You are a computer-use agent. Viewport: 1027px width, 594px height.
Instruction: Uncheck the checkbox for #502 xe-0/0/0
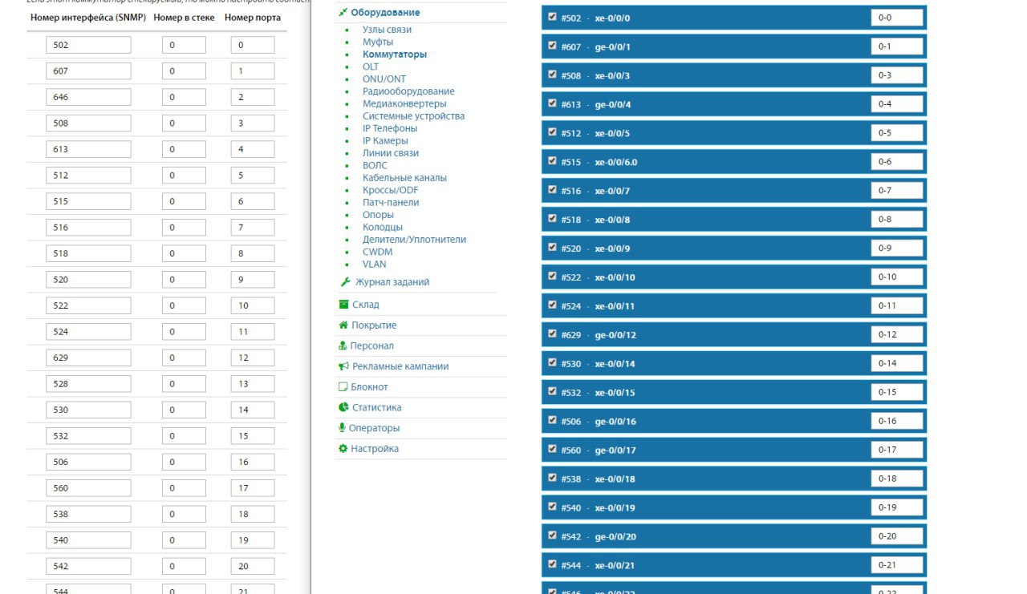pos(552,17)
